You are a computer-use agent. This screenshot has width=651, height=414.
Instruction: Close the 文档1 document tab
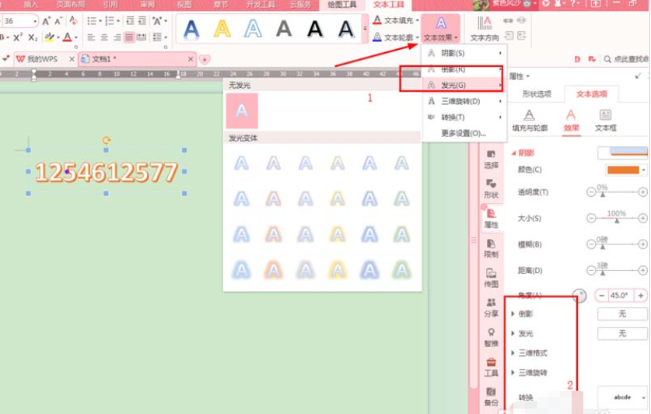(191, 59)
